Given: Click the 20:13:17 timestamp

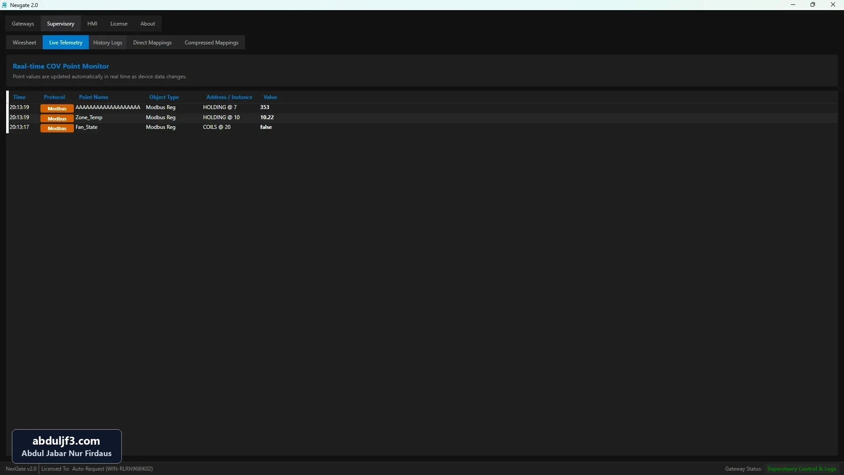Looking at the screenshot, I should tap(19, 127).
